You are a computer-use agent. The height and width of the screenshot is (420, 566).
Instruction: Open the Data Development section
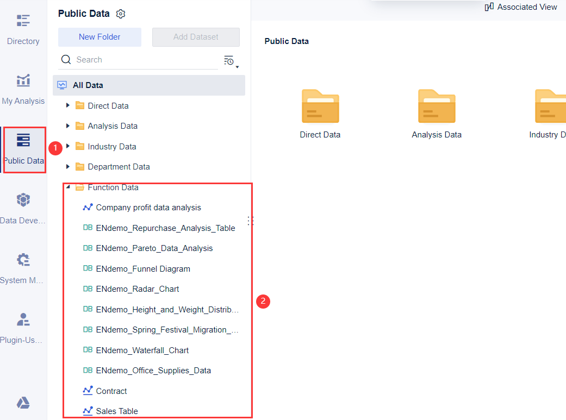[x=23, y=206]
